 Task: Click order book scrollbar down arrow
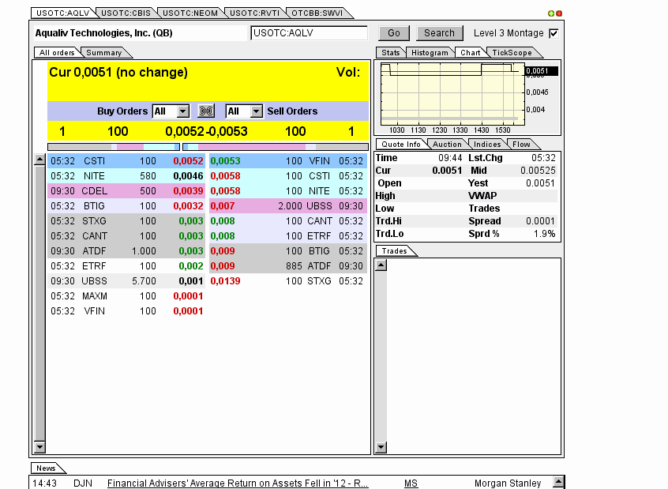[39, 447]
